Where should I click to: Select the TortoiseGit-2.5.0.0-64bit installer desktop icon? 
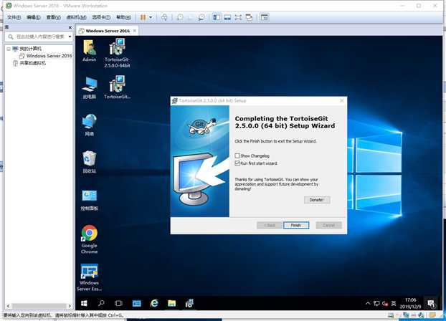coord(117,53)
